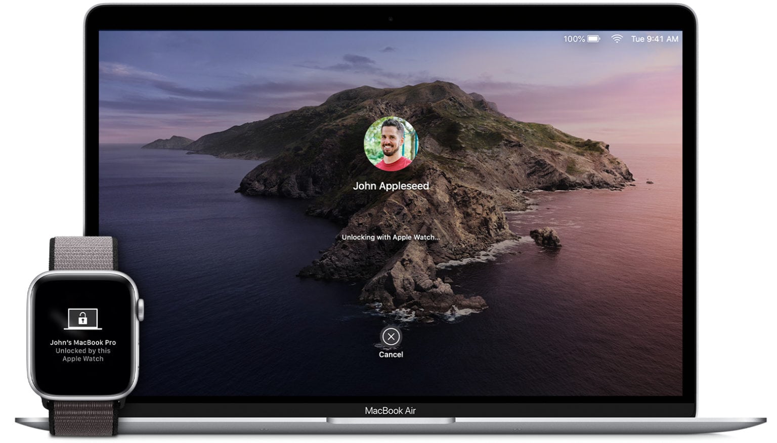Click the battery icon in menu bar
This screenshot has width=777, height=443.
(x=594, y=39)
